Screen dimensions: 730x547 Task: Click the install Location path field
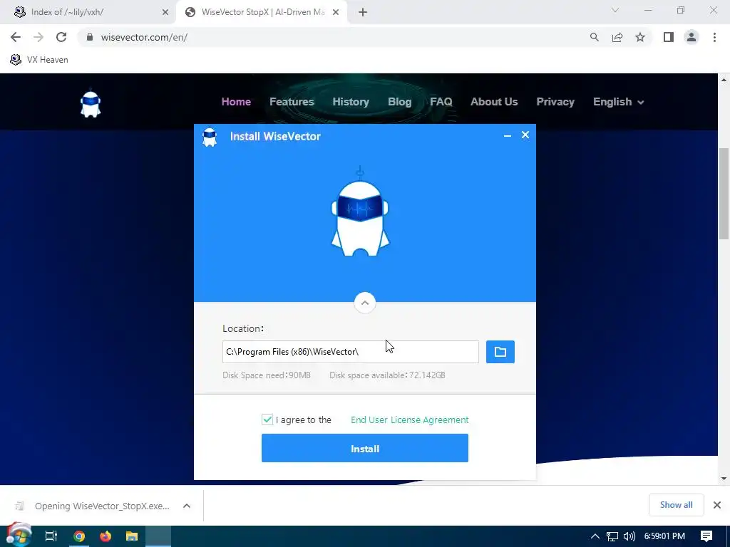point(351,352)
